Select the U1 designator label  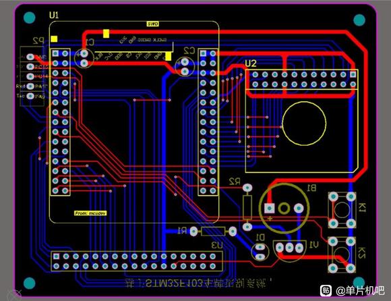tap(54, 16)
